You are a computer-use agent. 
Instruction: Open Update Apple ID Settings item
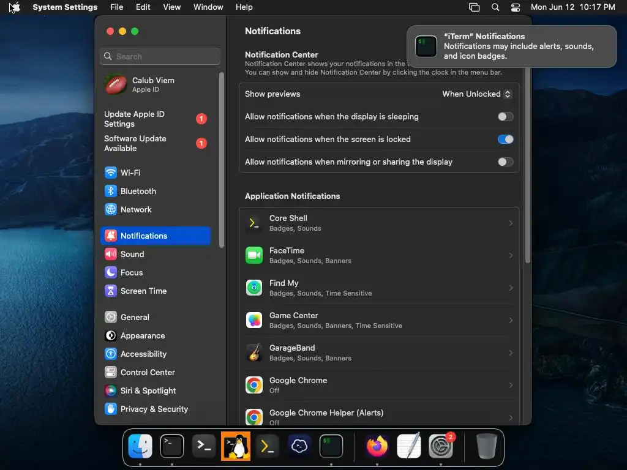[x=156, y=119]
